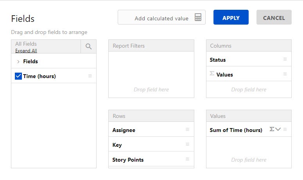Click the Expand All link

point(26,51)
